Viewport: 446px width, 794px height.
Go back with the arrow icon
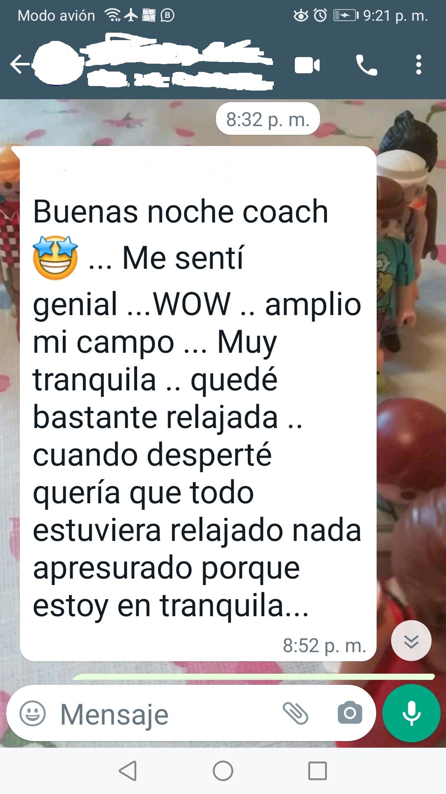tap(20, 65)
